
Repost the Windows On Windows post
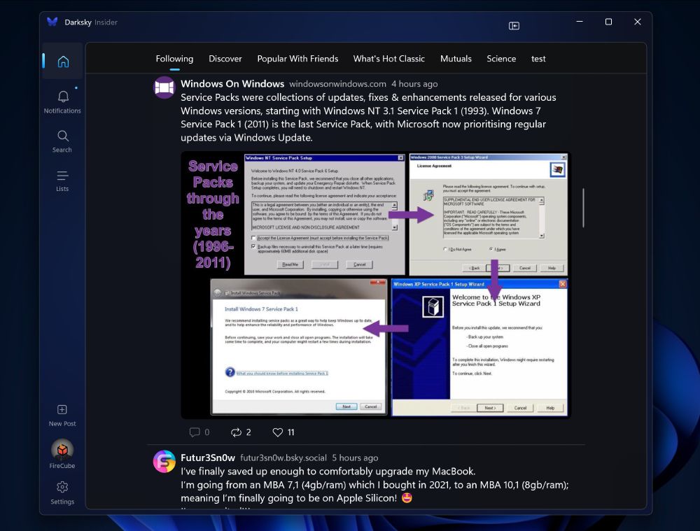241,432
